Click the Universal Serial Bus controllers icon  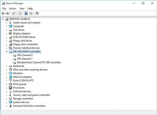[x=10, y=106]
